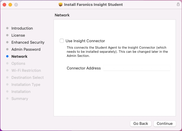Viewport: 182px width, 131px height.
Task: Click the lock icon in title bar
Action: 178,4
